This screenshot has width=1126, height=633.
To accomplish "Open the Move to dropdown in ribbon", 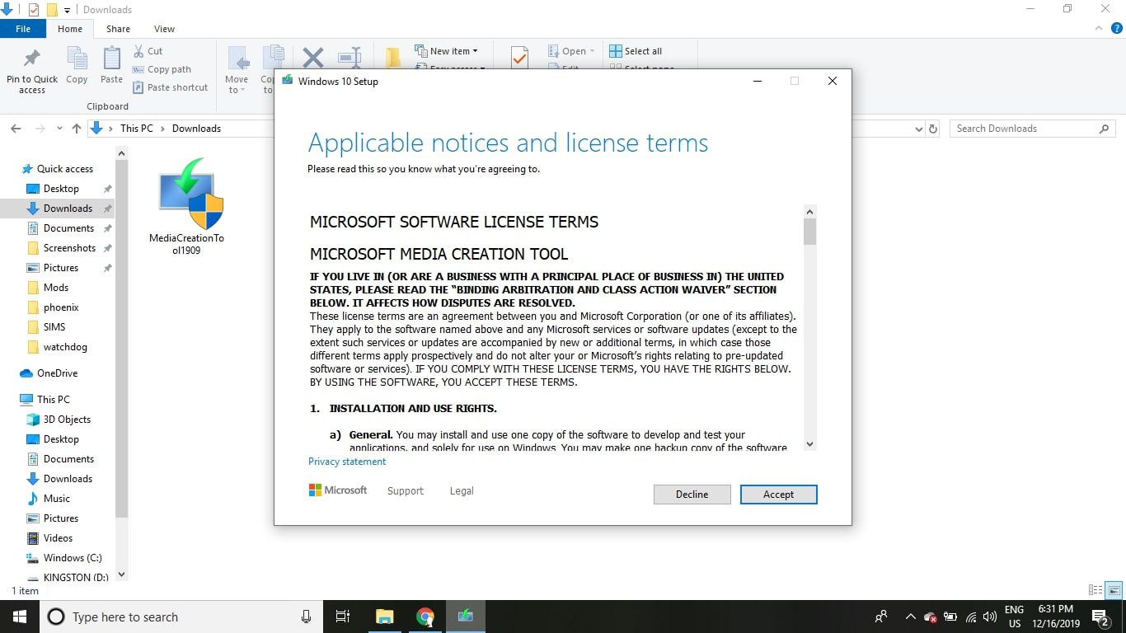I will [237, 71].
